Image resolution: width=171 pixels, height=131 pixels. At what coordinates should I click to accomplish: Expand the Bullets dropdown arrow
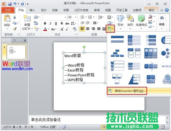(x=86, y=17)
